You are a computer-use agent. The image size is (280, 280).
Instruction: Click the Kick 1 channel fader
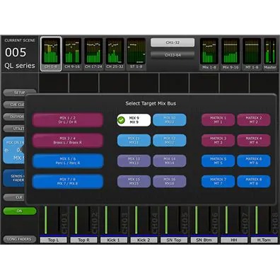(106, 220)
